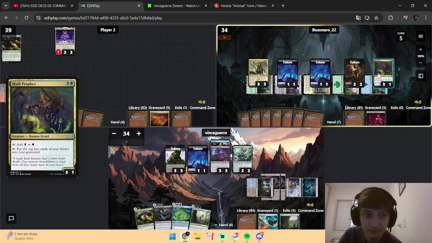Open Player 2's Exile (1) pile

pyautogui.click(x=181, y=118)
